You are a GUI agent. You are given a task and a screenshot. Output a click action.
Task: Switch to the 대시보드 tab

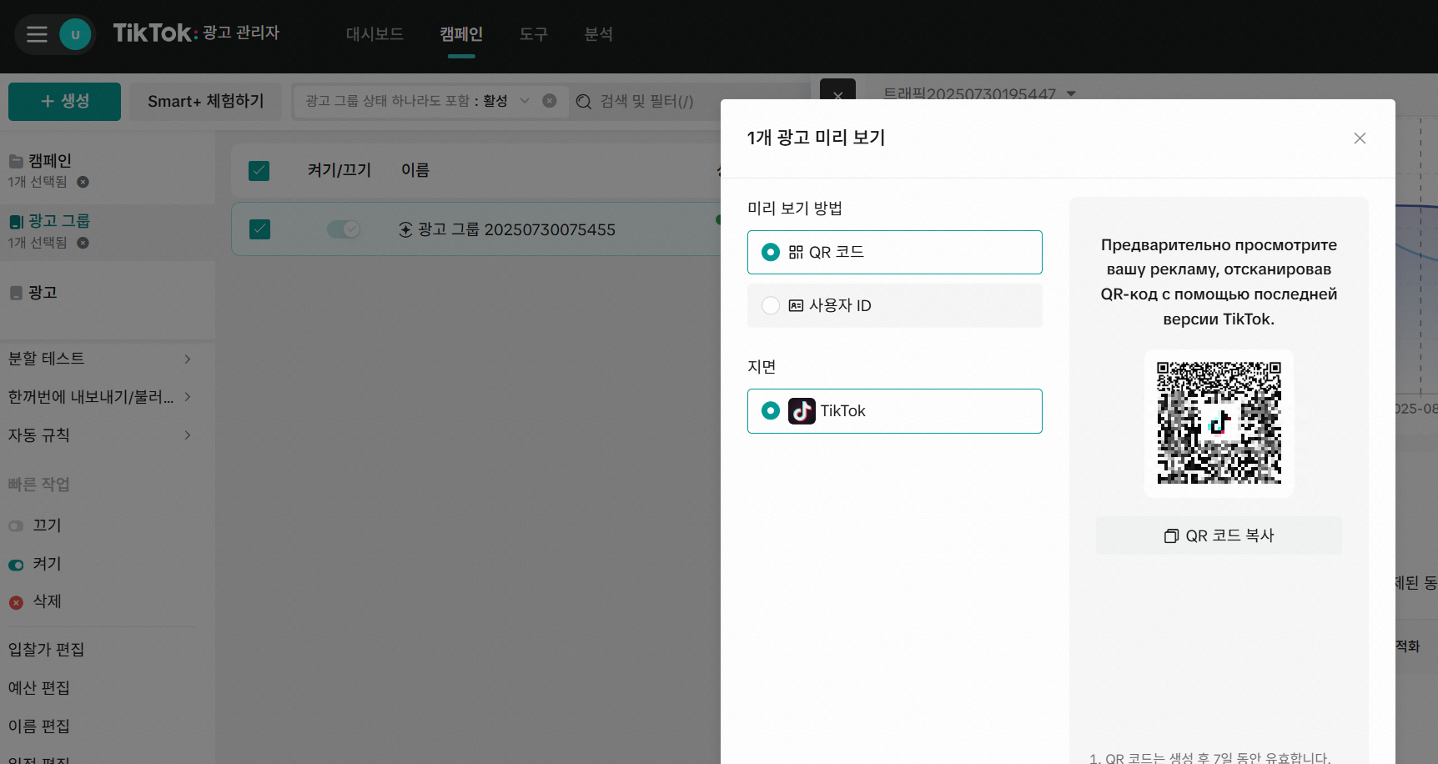pos(375,34)
